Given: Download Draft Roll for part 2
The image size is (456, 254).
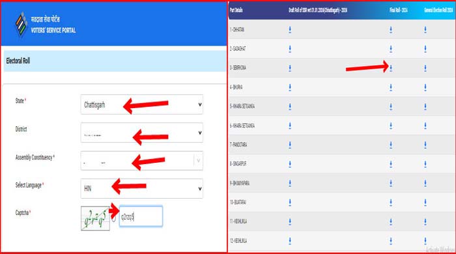Looking at the screenshot, I should [x=290, y=49].
